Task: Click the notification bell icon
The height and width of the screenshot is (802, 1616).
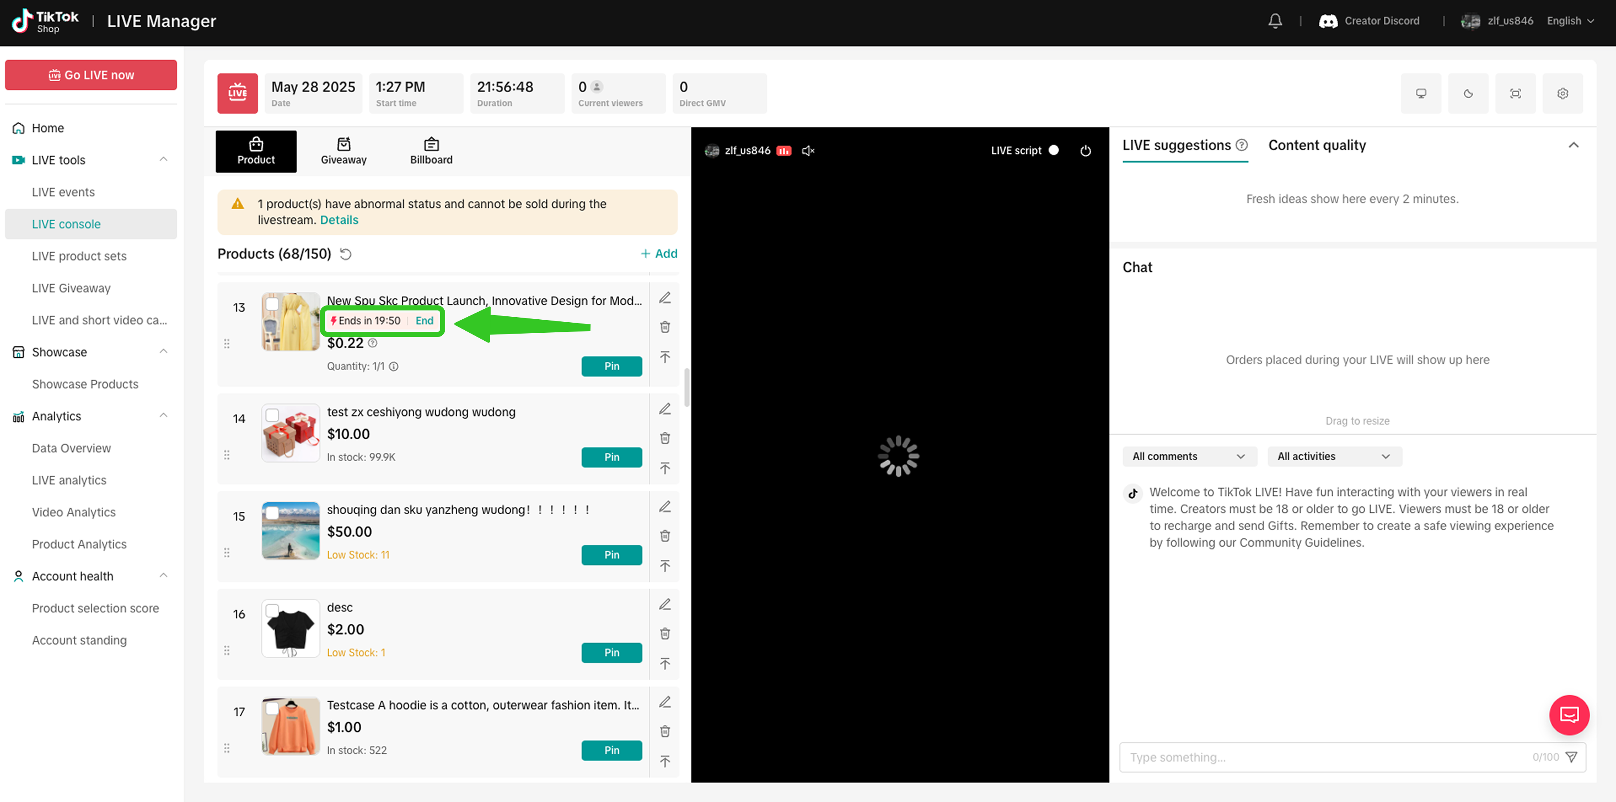Action: 1275,21
